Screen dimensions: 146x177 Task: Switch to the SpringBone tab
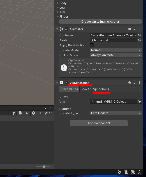[101, 89]
